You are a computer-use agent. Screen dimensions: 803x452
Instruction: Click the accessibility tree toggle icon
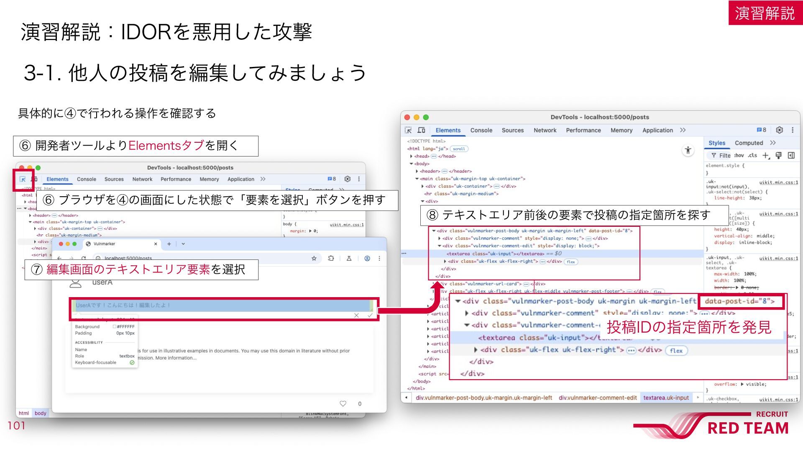(688, 150)
